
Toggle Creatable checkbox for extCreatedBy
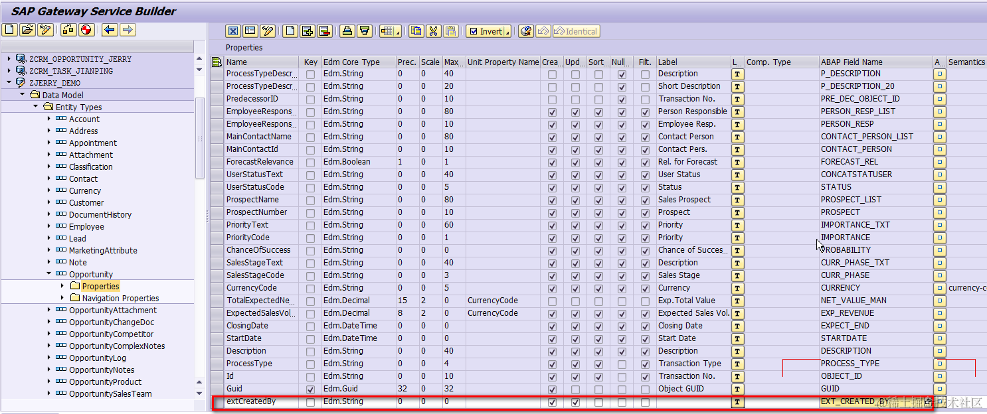coord(552,401)
